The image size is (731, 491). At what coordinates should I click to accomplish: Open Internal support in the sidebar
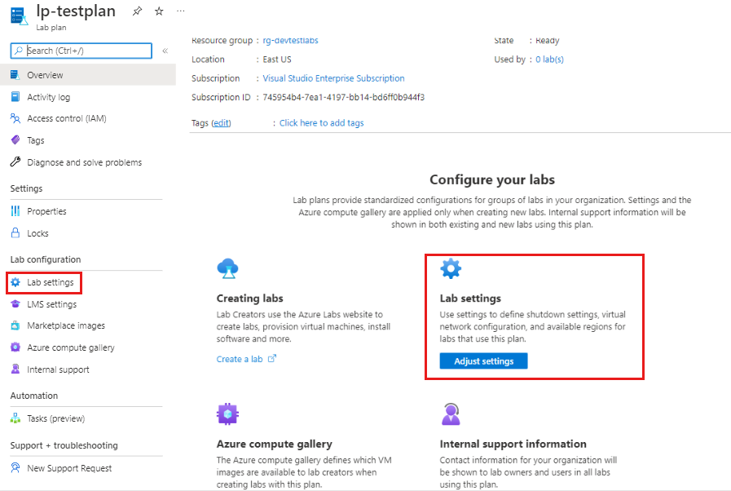pyautogui.click(x=59, y=369)
